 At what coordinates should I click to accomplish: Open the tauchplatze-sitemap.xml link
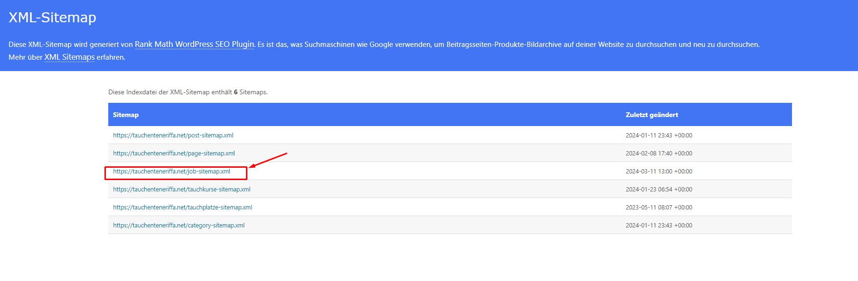coord(182,207)
